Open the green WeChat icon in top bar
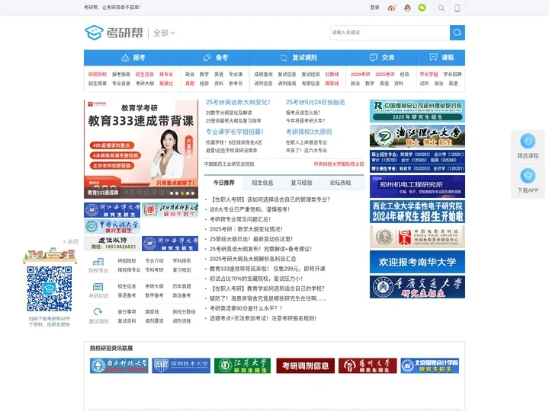 pyautogui.click(x=422, y=8)
